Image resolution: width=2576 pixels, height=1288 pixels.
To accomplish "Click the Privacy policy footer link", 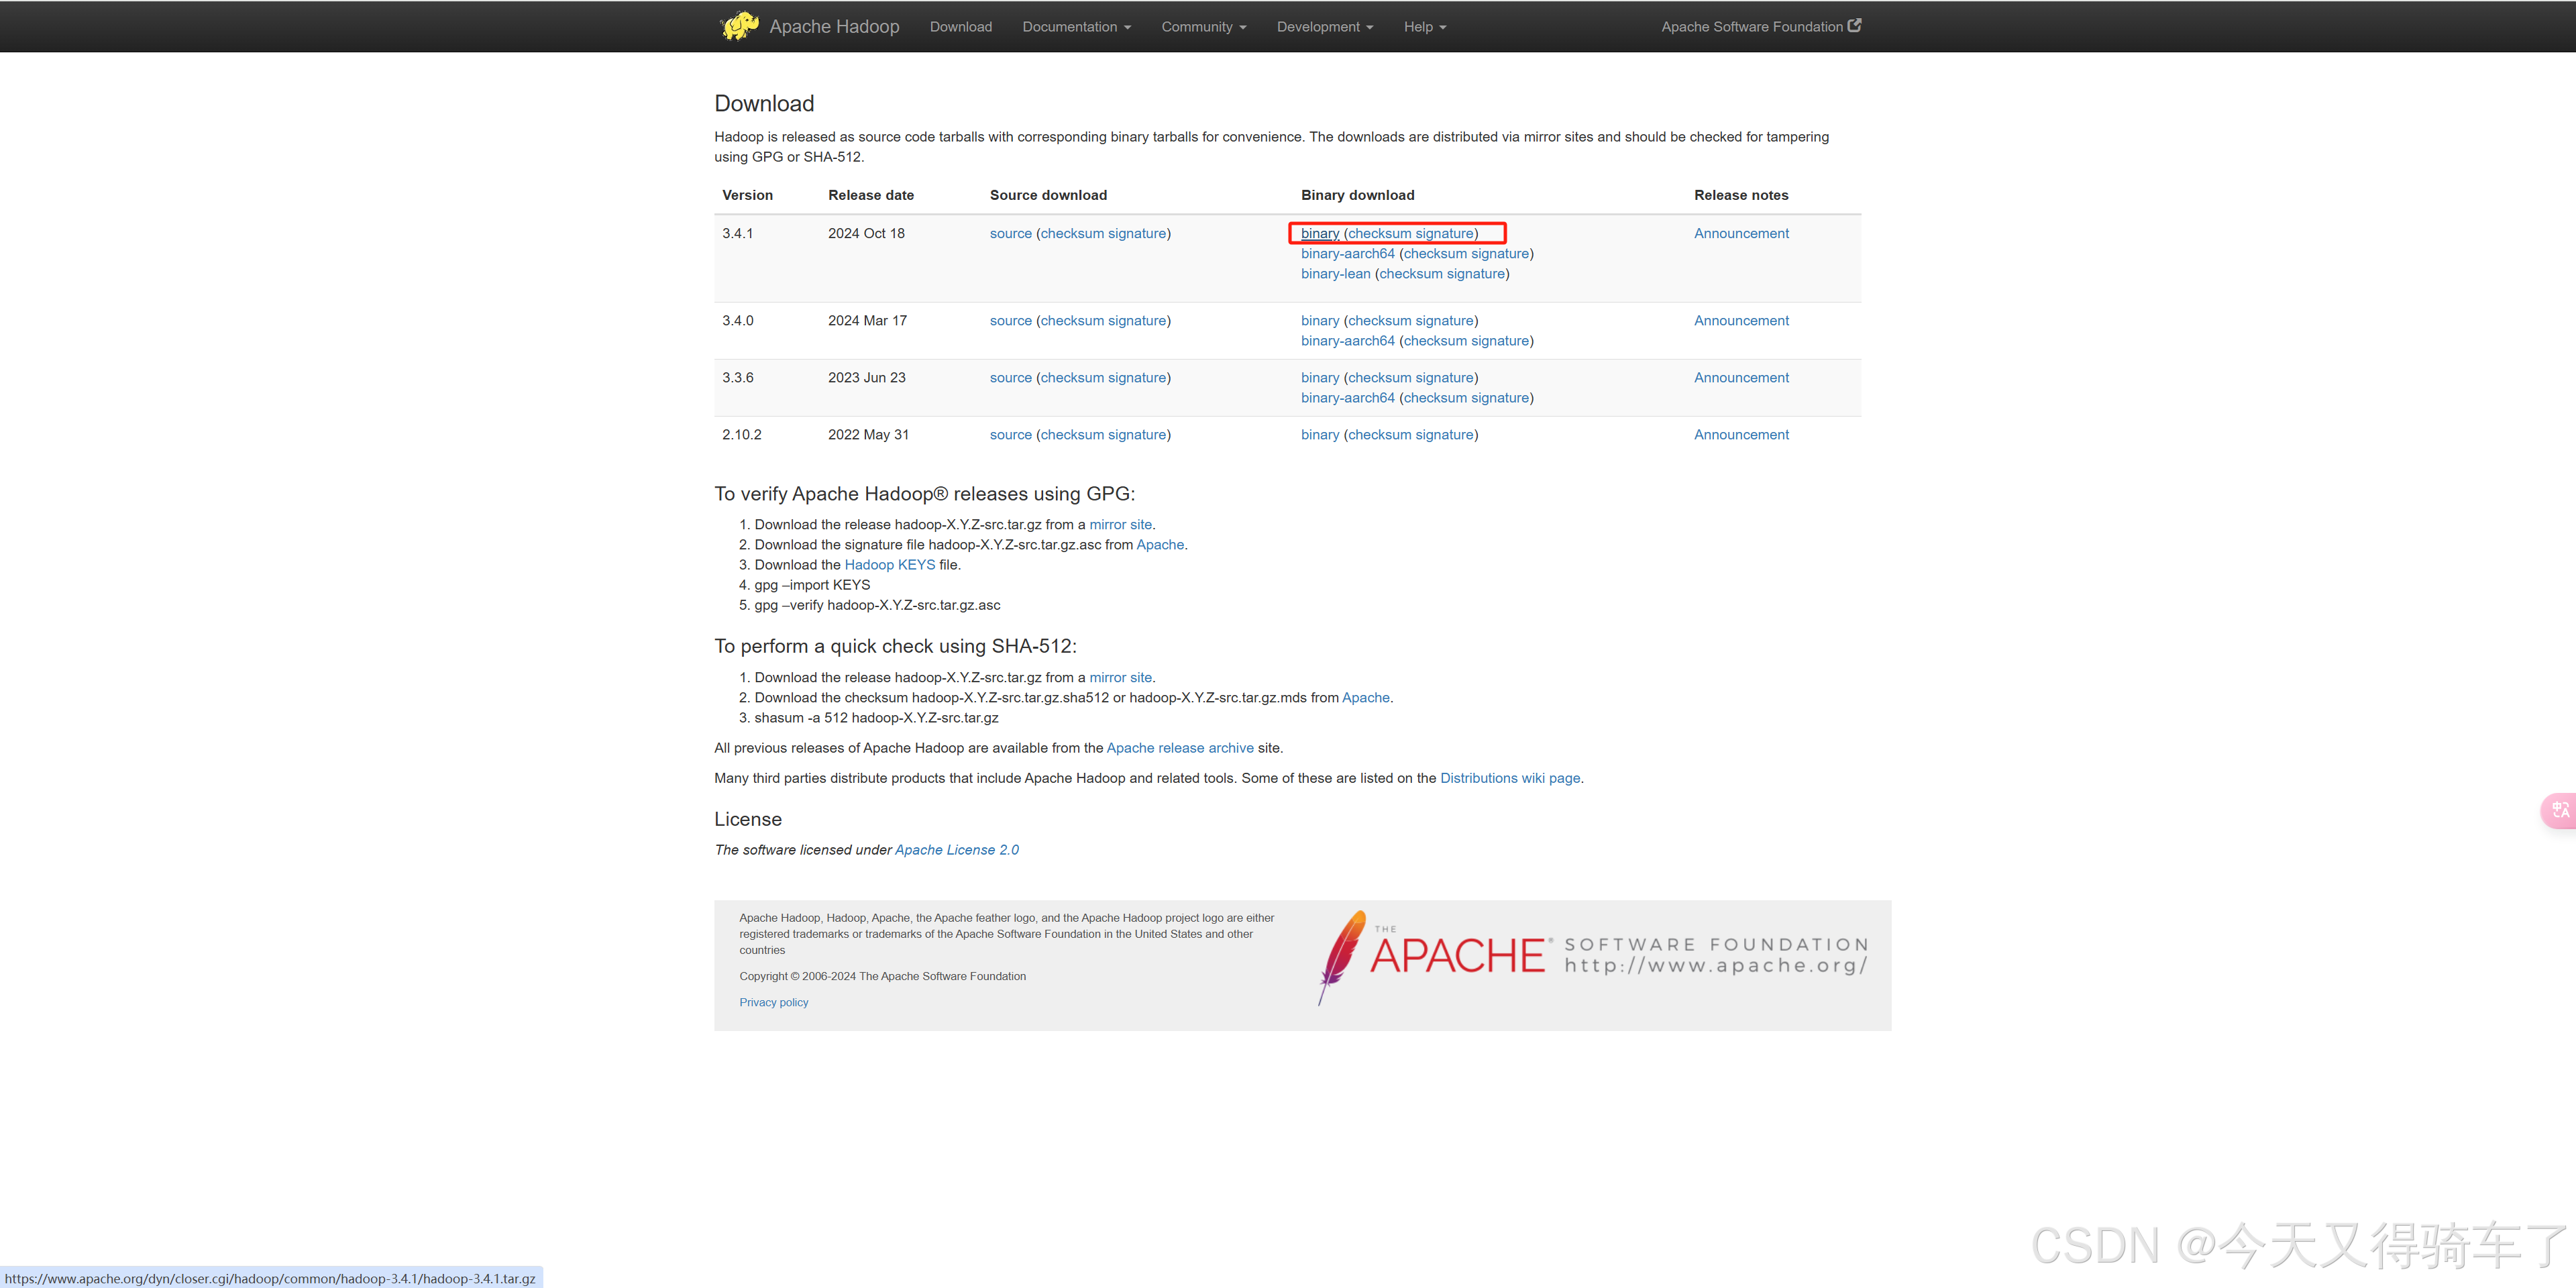I will [x=773, y=1002].
